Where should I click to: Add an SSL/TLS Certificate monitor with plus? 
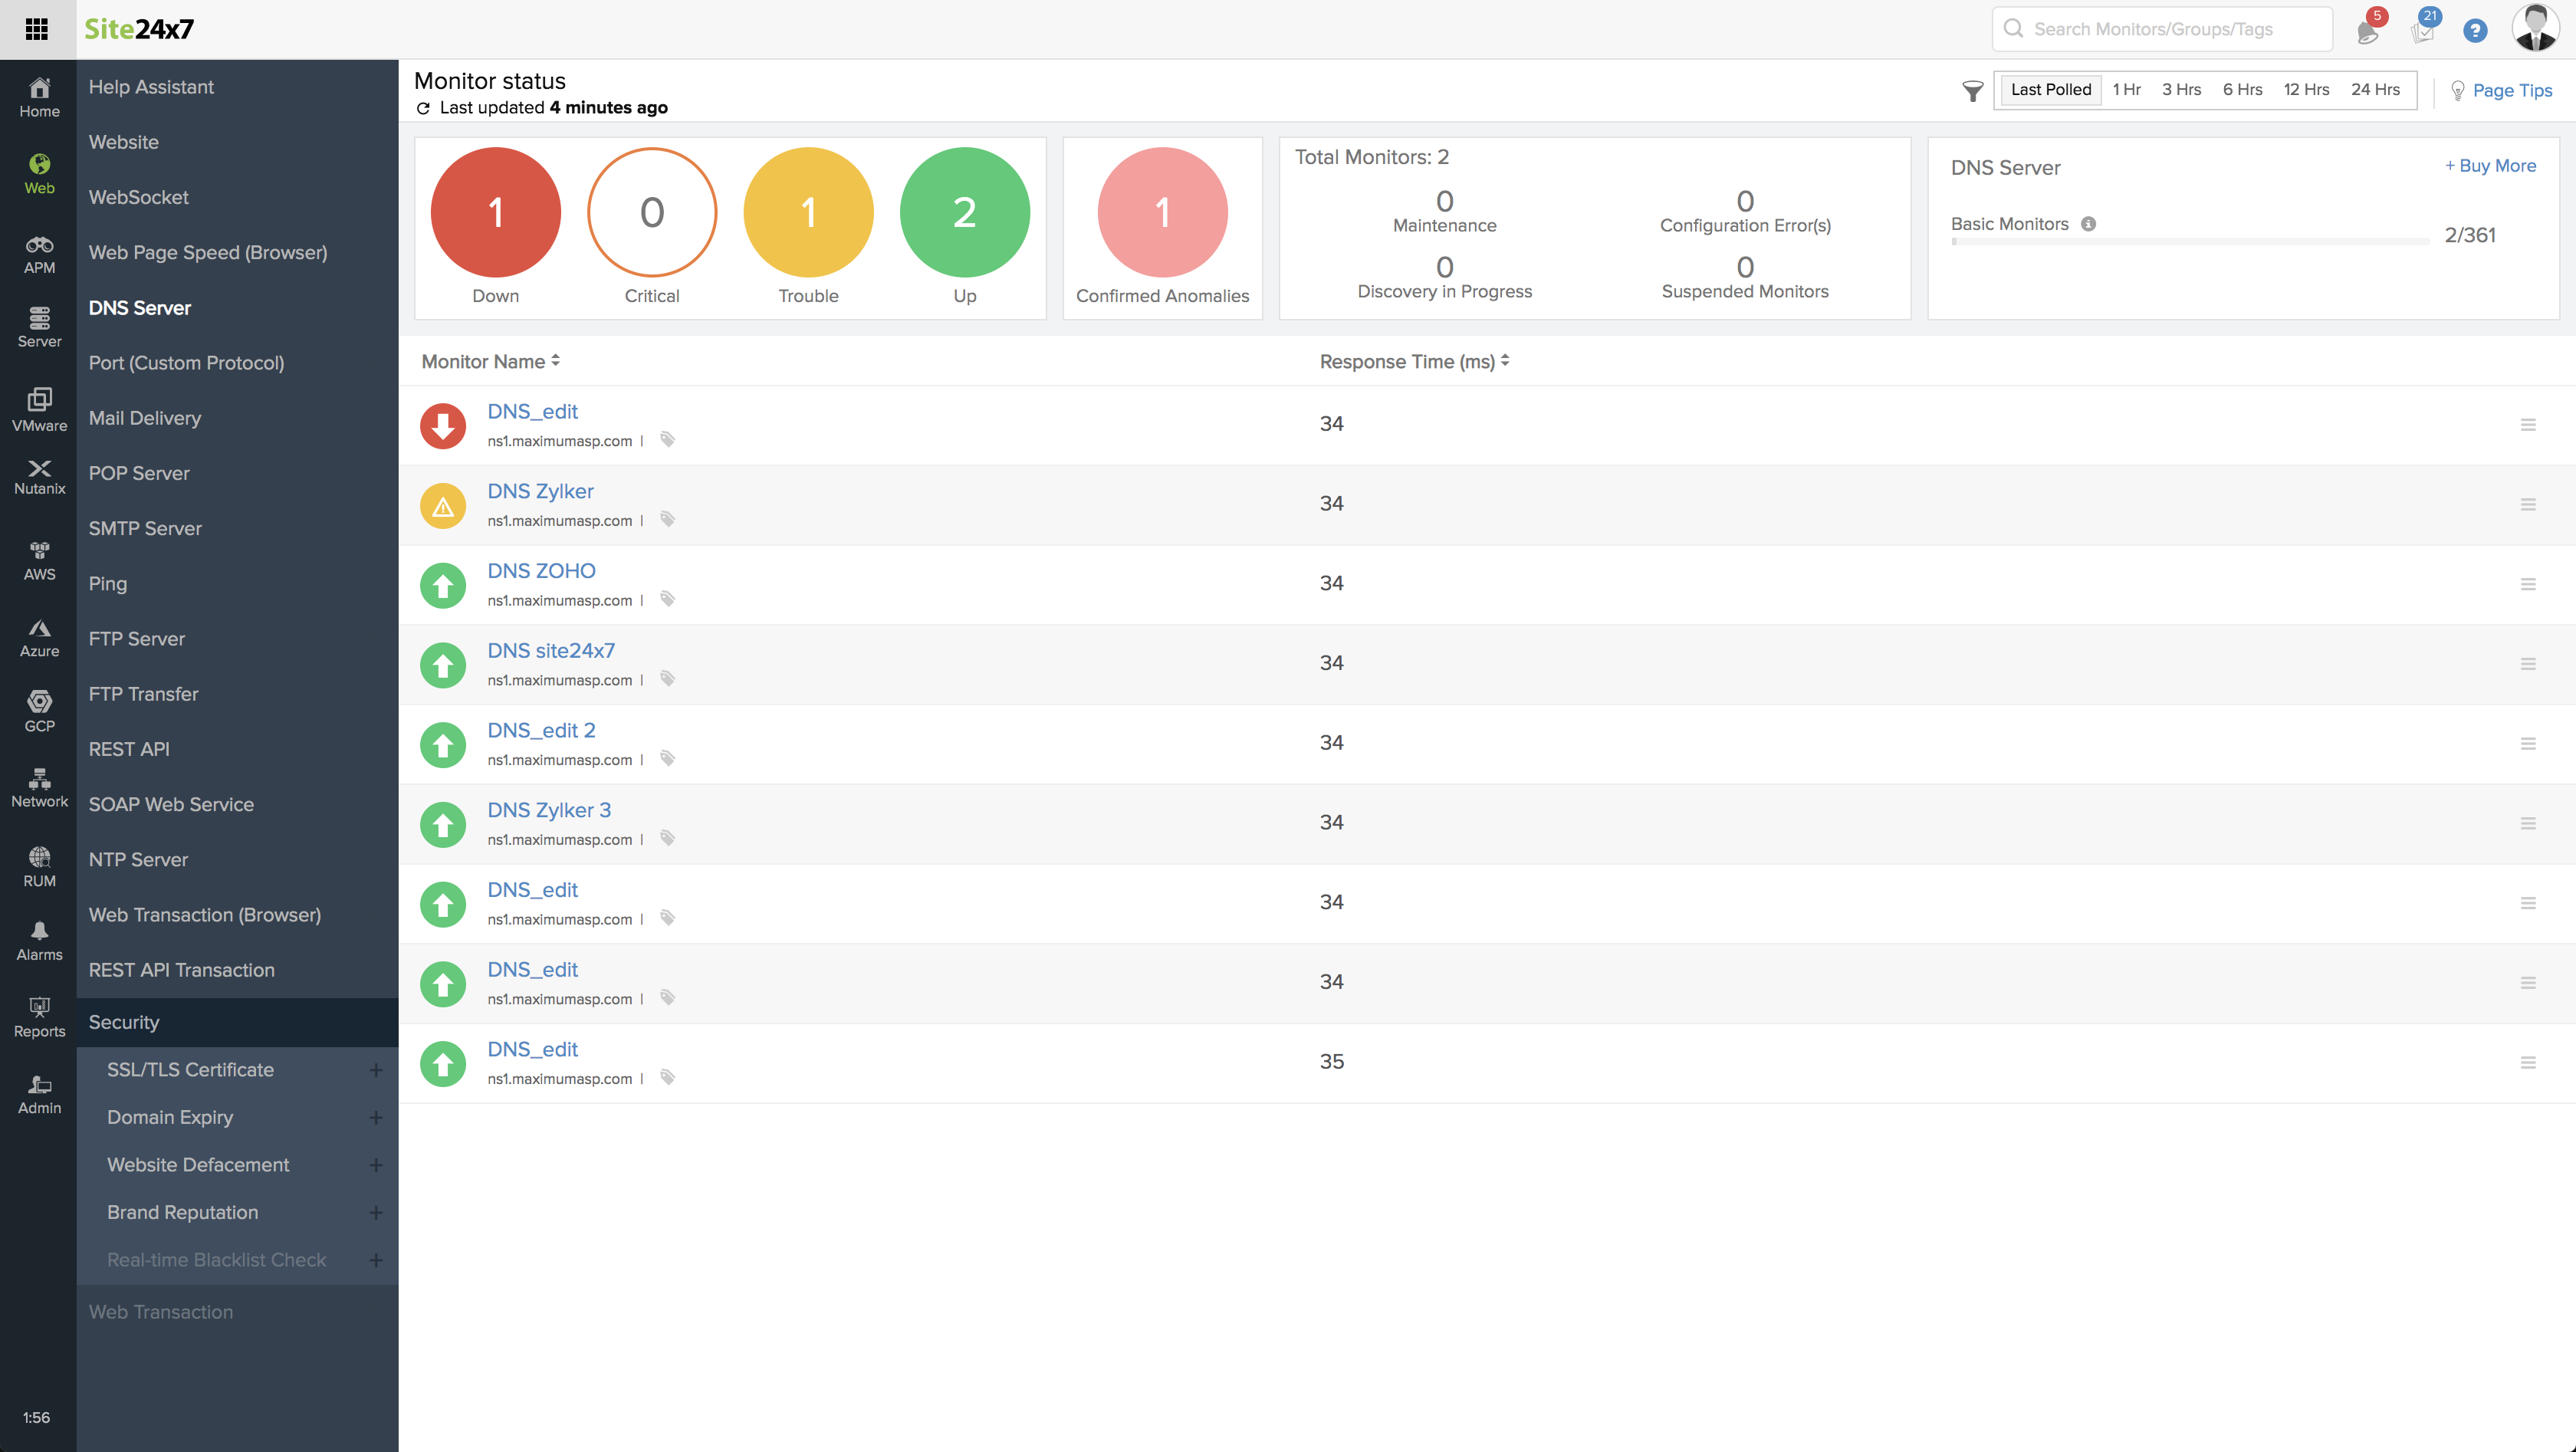[376, 1070]
